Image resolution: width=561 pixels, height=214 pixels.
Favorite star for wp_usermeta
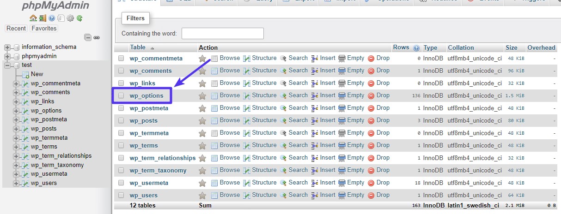coord(202,183)
